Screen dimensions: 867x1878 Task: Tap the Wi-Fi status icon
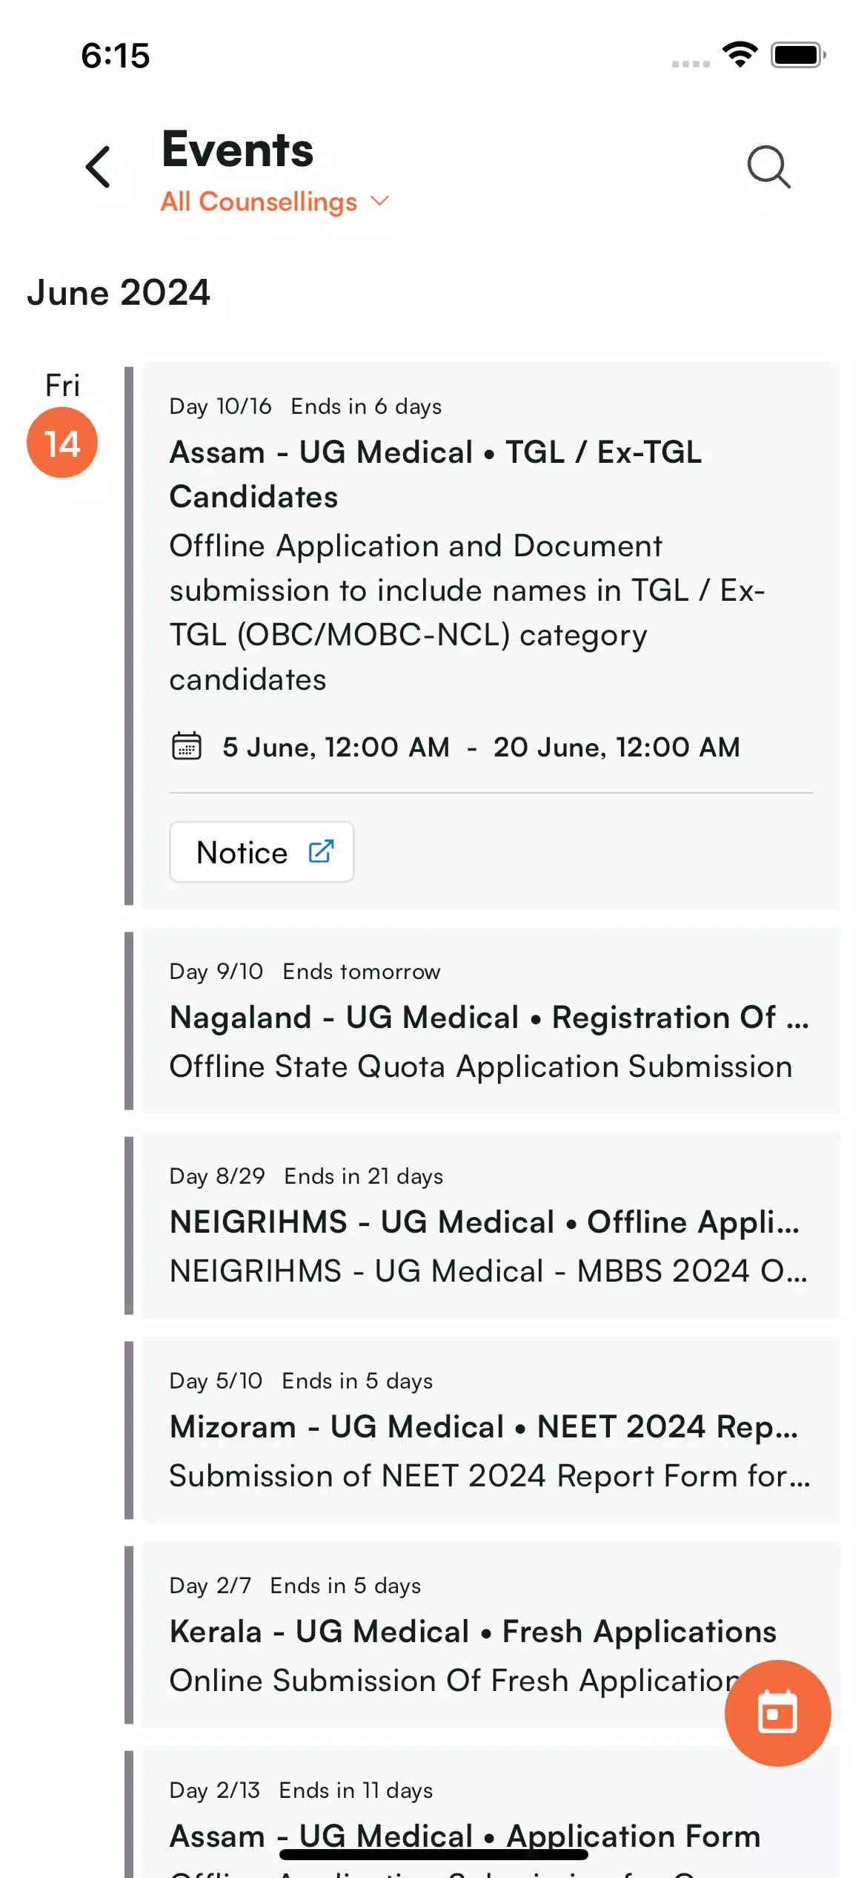click(x=740, y=55)
